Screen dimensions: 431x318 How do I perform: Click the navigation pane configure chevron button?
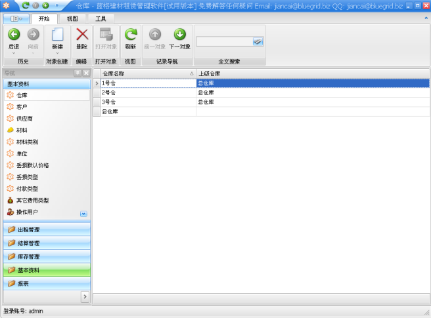(85, 296)
